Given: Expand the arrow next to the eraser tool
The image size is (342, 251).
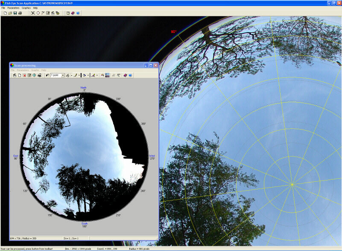Looking at the screenshot, I should [72, 75].
